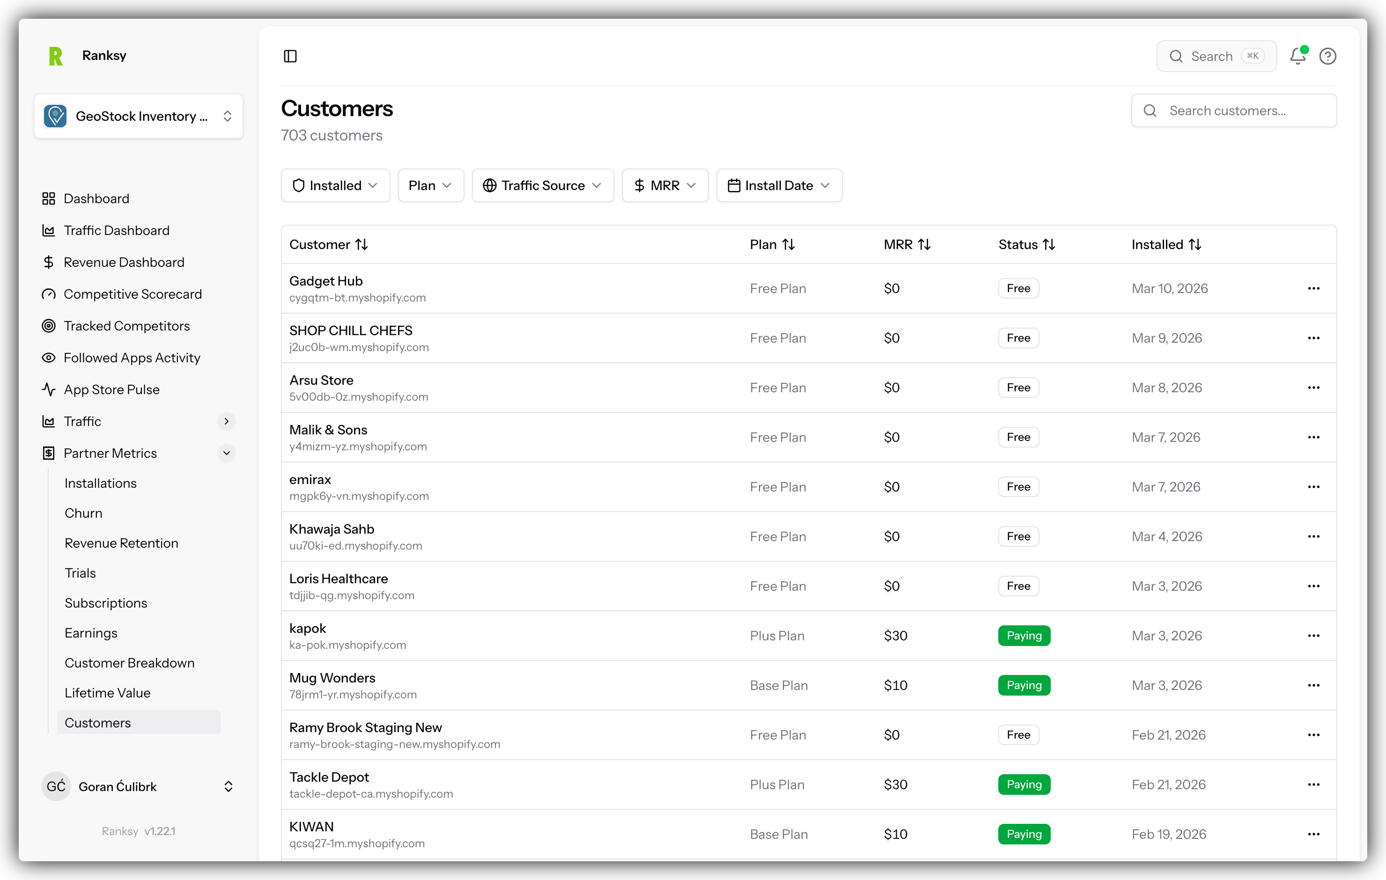This screenshot has height=880, width=1386.
Task: Sort table by MRR column
Action: 907,245
